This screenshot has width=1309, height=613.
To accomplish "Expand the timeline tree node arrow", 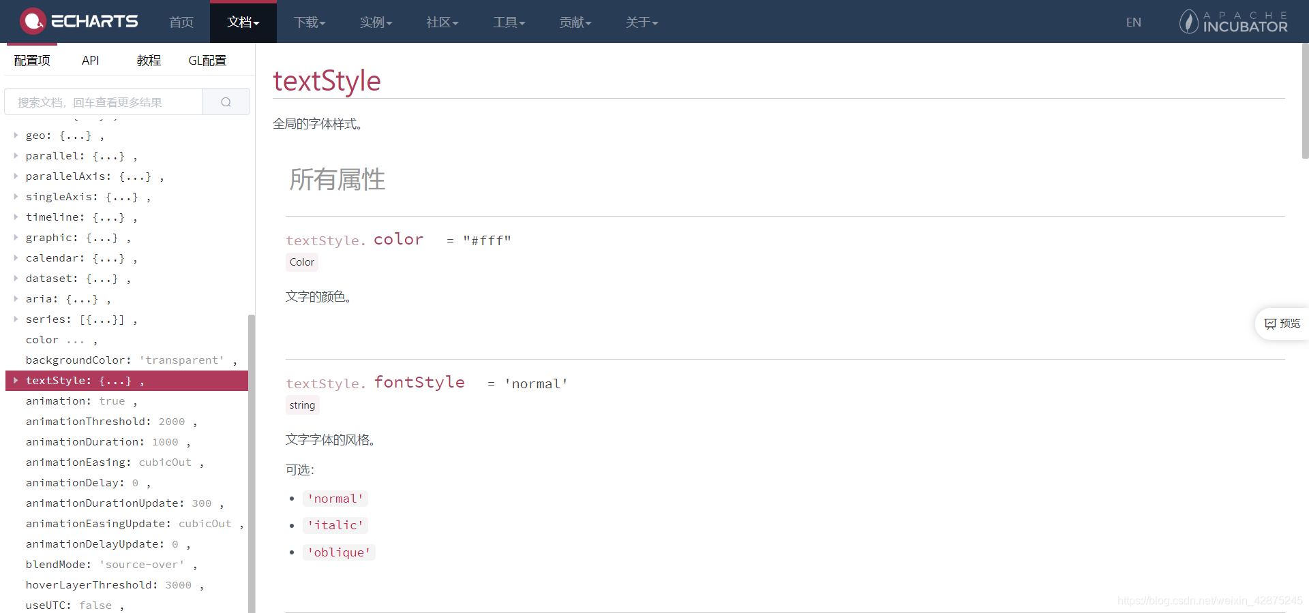I will click(x=16, y=217).
